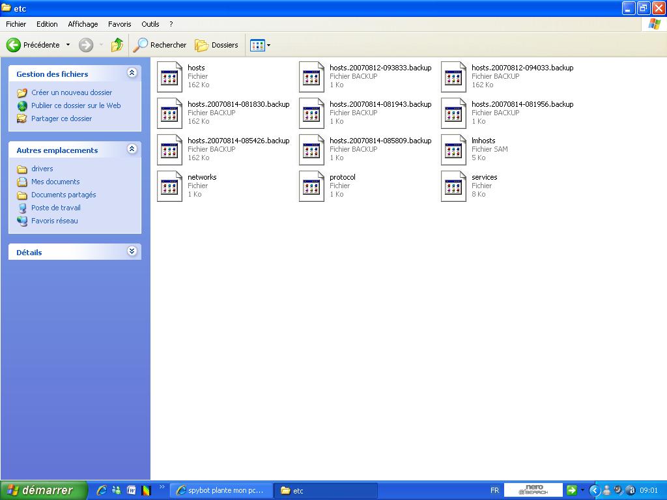This screenshot has height=500, width=667.
Task: Click Créer un nouveau dossier link
Action: [x=72, y=92]
